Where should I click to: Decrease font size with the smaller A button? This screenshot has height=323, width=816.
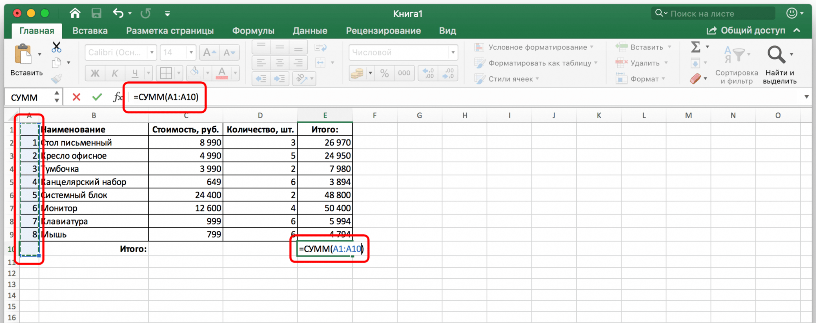click(229, 53)
